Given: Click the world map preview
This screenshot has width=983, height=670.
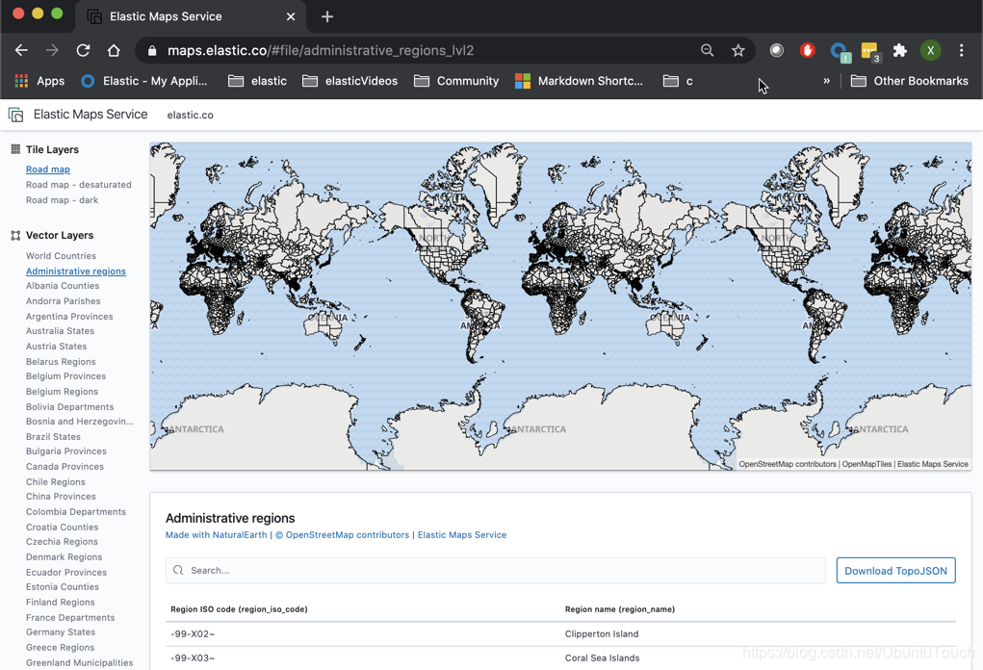Looking at the screenshot, I should tap(560, 306).
